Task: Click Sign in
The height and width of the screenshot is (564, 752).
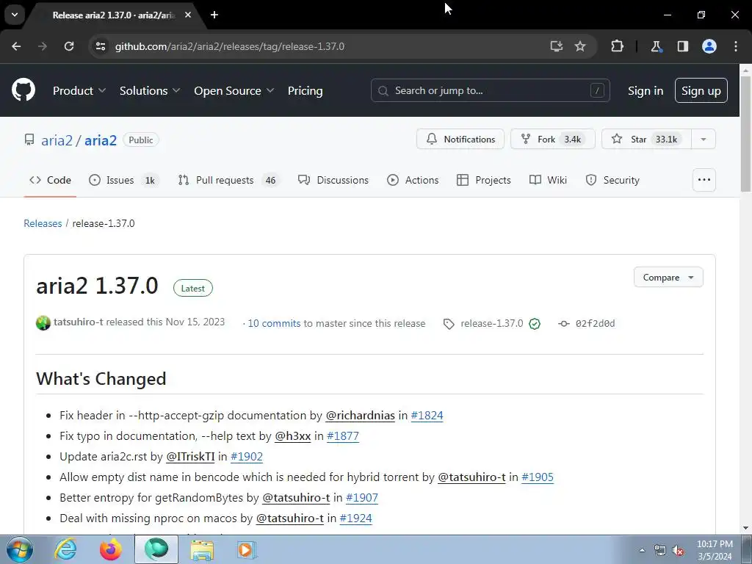Action: (x=645, y=90)
